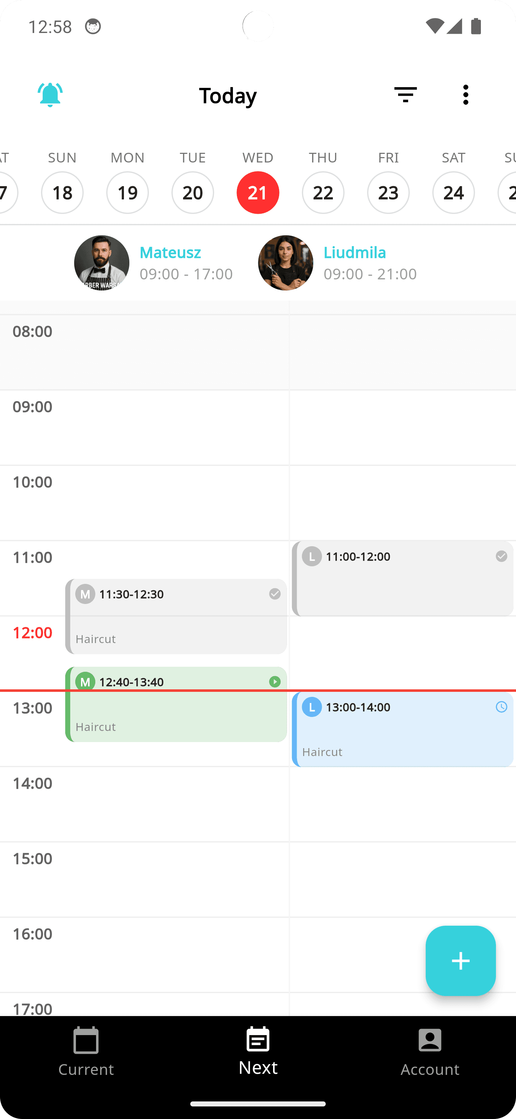The width and height of the screenshot is (516, 1119).
Task: Select Saturday 24 in date strip
Action: (454, 193)
